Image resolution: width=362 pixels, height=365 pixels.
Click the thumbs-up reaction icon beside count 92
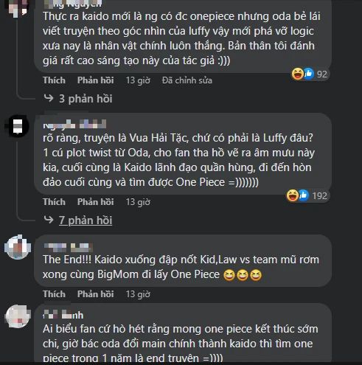tap(309, 74)
